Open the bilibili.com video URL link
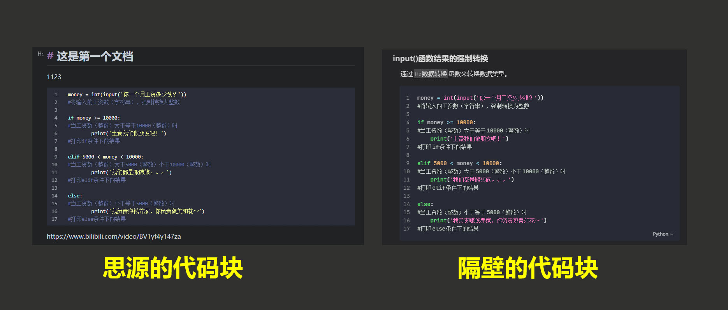The height and width of the screenshot is (310, 728). 114,236
